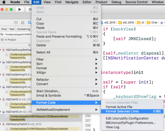Open BBUncrustifyPlugin Preferences

point(132,123)
